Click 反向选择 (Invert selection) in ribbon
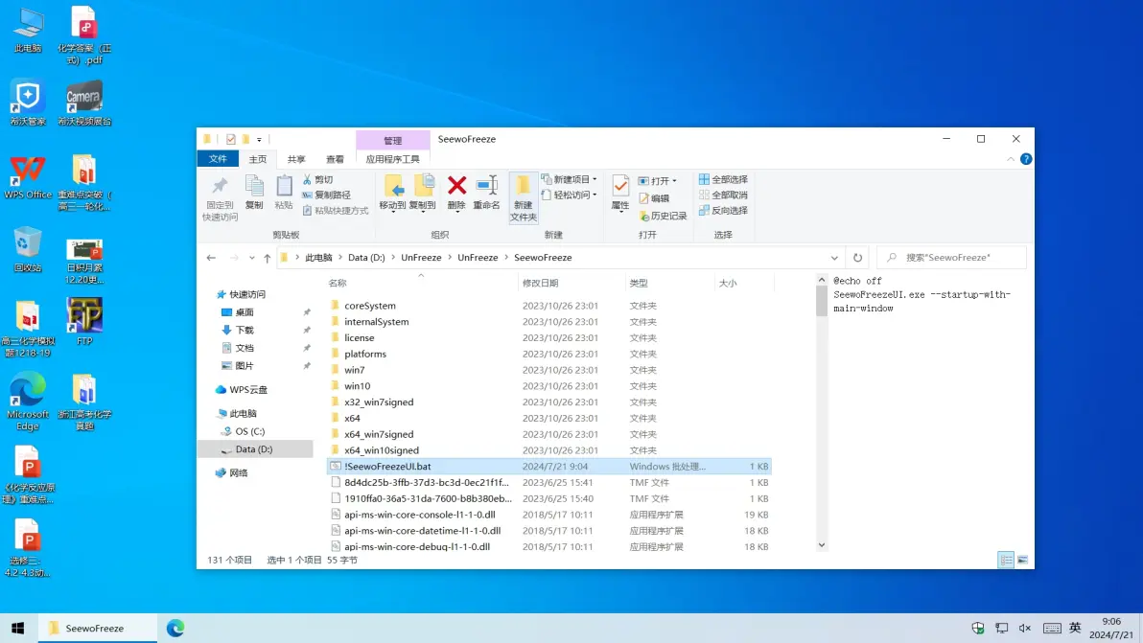 tap(723, 210)
